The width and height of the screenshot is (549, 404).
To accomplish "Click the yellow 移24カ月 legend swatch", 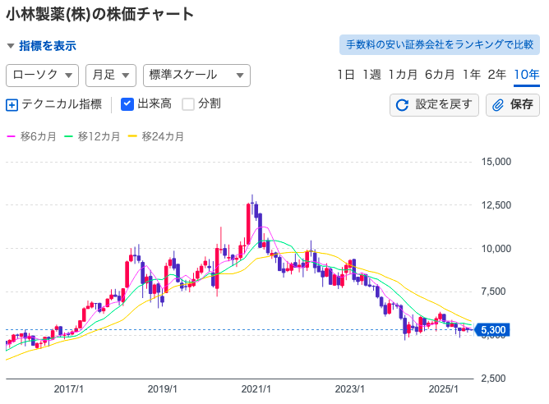I will tap(132, 136).
